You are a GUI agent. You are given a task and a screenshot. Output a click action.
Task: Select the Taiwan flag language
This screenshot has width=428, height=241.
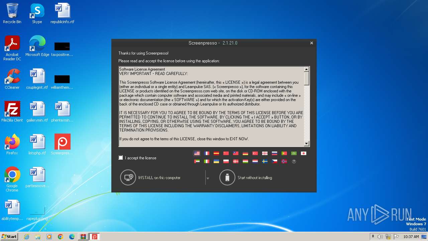[236, 153]
